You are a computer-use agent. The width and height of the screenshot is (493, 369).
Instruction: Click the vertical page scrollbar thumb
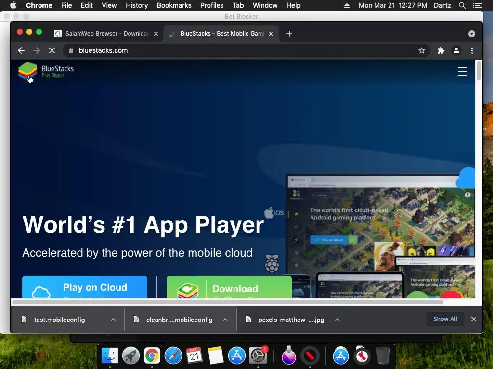[x=479, y=70]
